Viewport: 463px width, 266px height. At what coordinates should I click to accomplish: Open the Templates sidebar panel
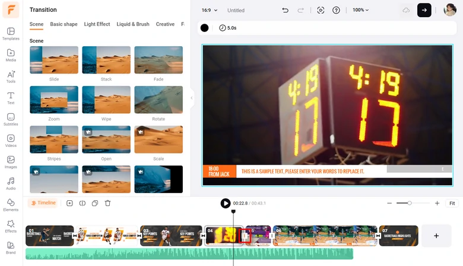11,34
